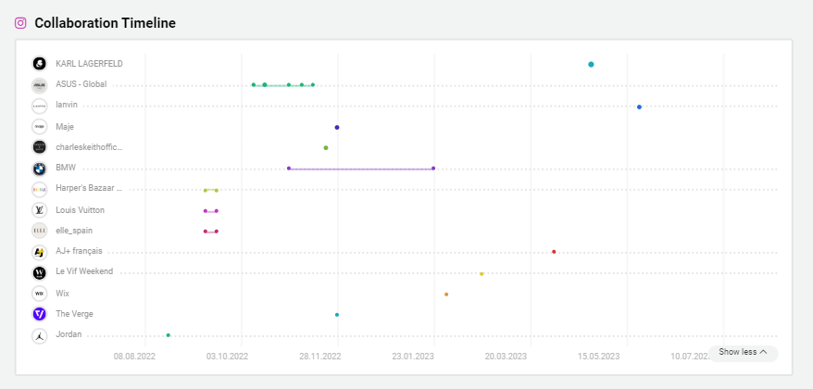Open the Le Vif Weekend logo
Image resolution: width=813 pixels, height=389 pixels.
pos(40,273)
